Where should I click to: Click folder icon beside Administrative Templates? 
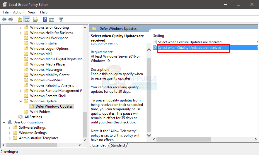pos(15,138)
